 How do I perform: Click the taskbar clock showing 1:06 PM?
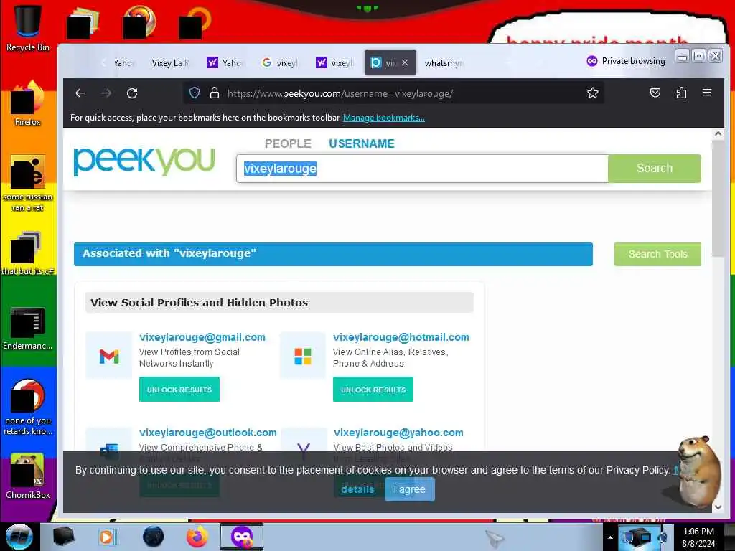click(698, 537)
